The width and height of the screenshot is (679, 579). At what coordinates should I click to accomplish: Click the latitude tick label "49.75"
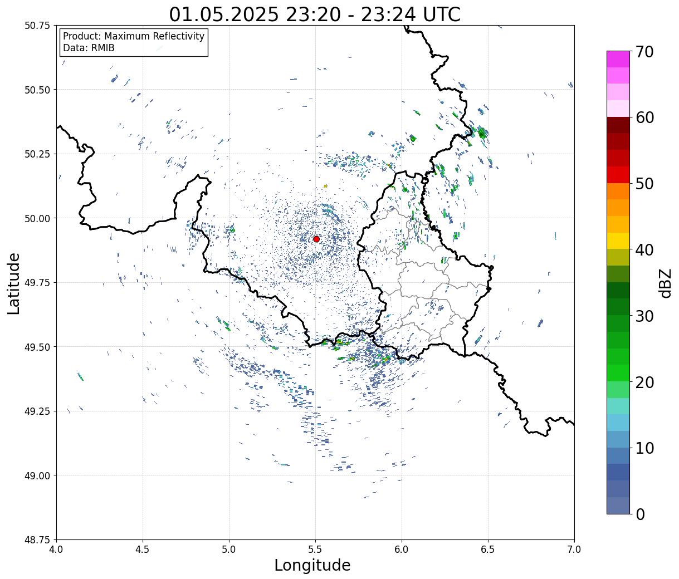click(37, 283)
